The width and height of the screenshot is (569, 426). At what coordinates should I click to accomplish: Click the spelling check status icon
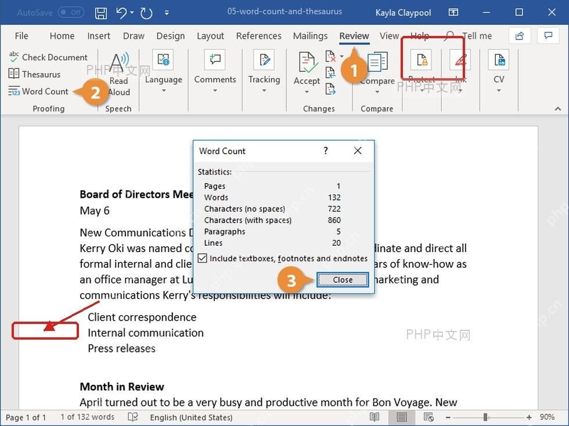coord(133,417)
